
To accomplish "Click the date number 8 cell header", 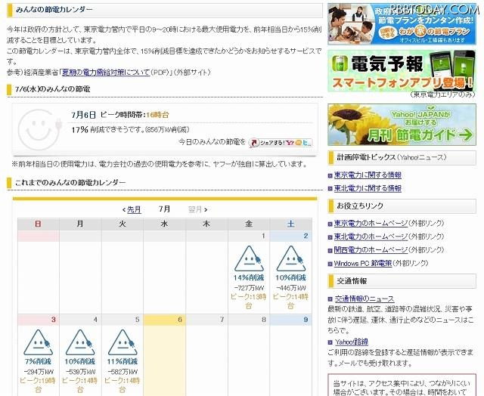I will point(249,320).
